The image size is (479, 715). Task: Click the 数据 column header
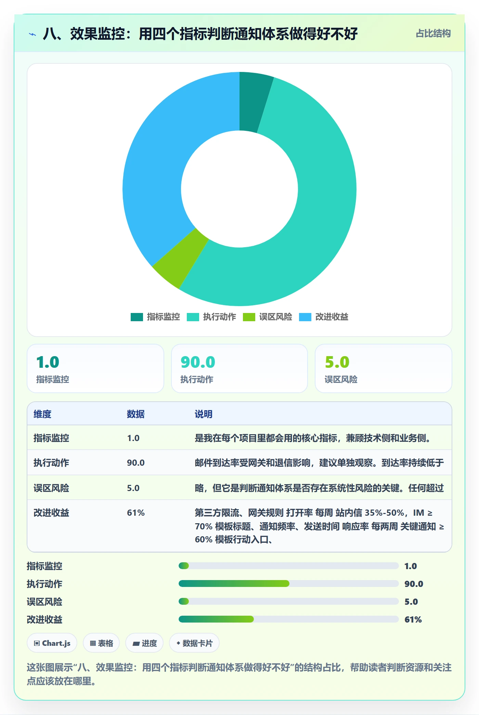[x=136, y=414]
